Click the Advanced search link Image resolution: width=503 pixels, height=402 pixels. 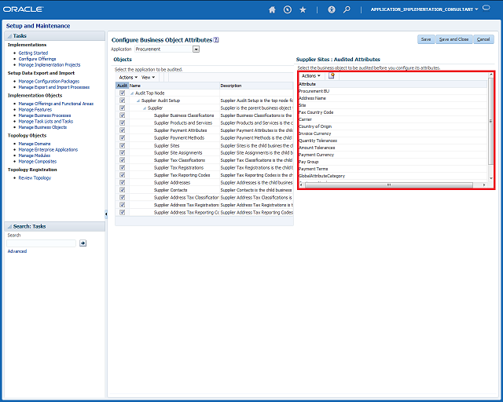coord(17,251)
